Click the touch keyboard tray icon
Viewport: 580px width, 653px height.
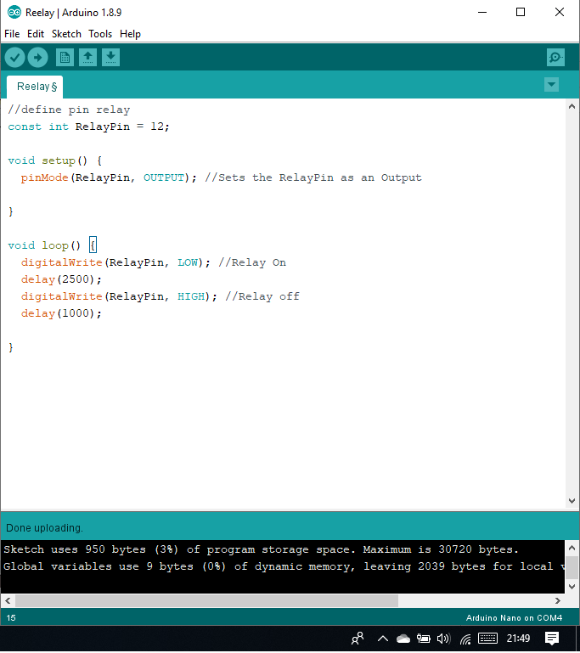click(x=487, y=639)
